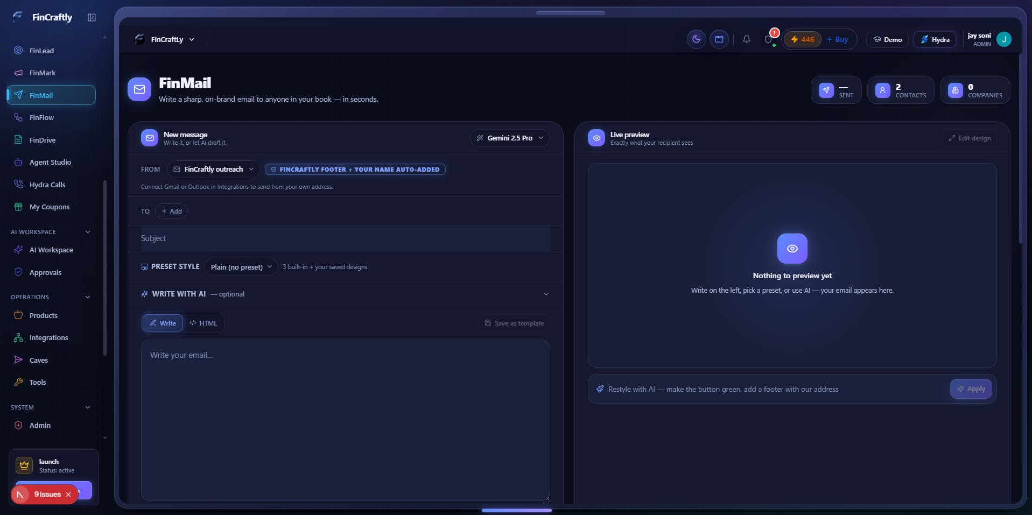This screenshot has height=515, width=1032.
Task: Go to FinFlow in sidebar
Action: coord(51,117)
